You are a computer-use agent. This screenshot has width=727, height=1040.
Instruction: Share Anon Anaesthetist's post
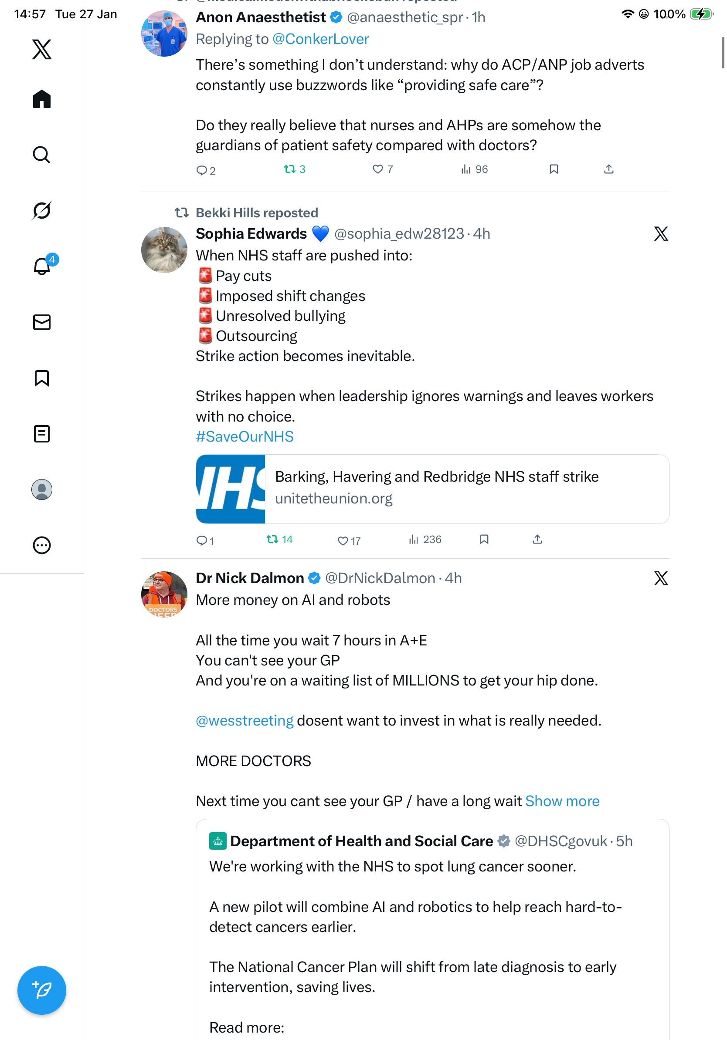(x=608, y=169)
